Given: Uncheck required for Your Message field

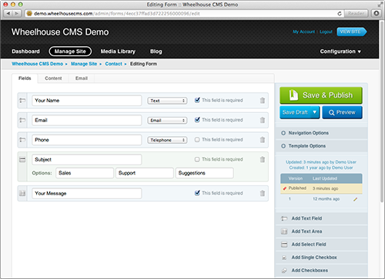Looking at the screenshot, I should tap(197, 193).
